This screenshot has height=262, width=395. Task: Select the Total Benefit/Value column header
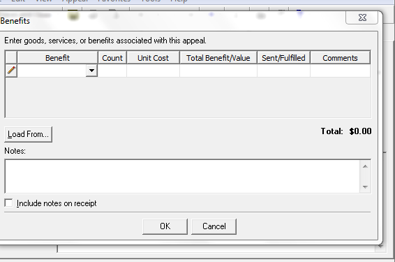pyautogui.click(x=218, y=58)
